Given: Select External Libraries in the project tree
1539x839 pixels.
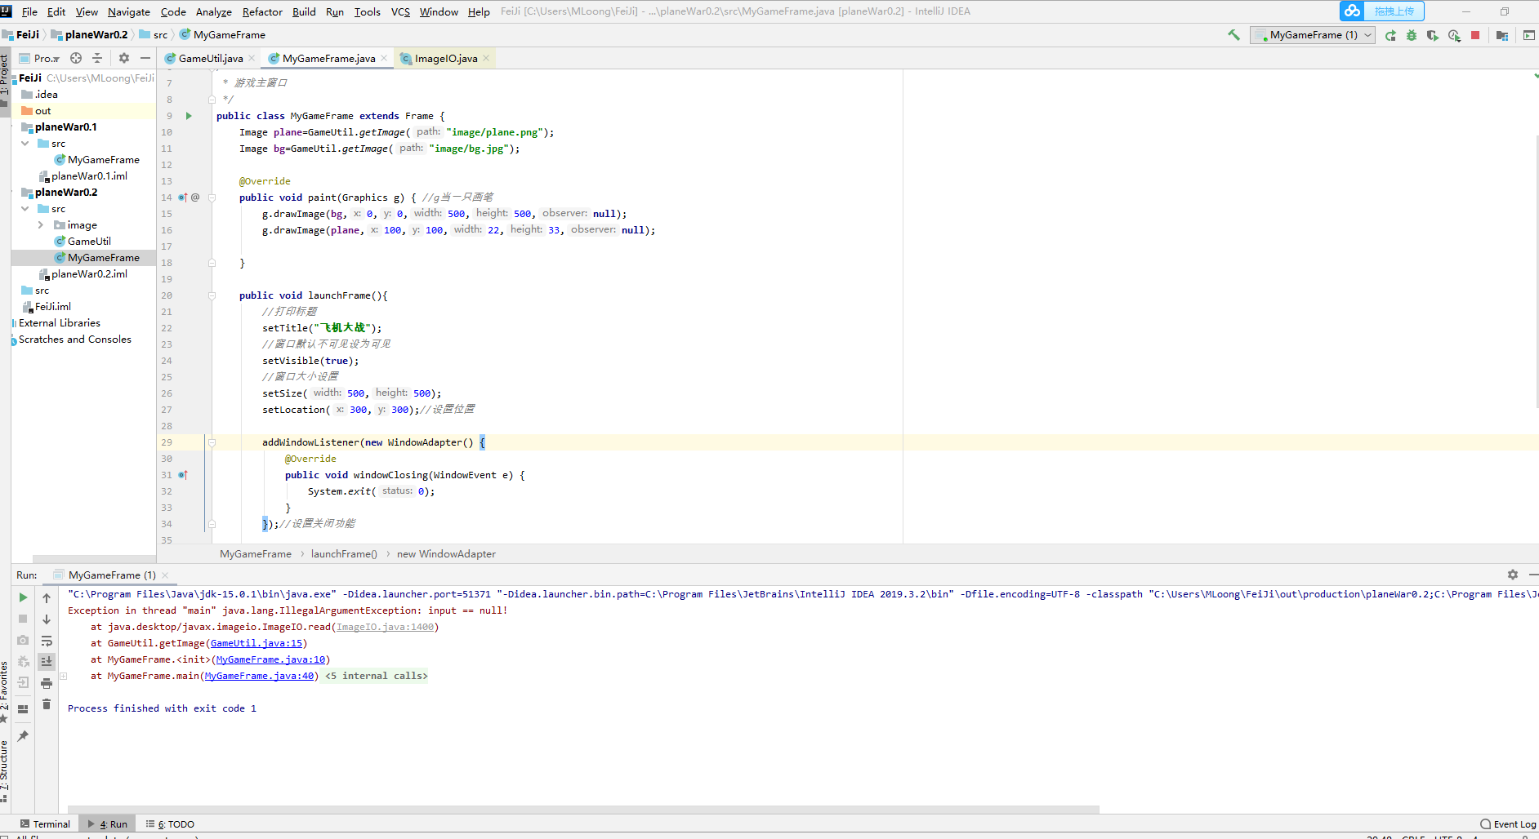Looking at the screenshot, I should coord(59,323).
